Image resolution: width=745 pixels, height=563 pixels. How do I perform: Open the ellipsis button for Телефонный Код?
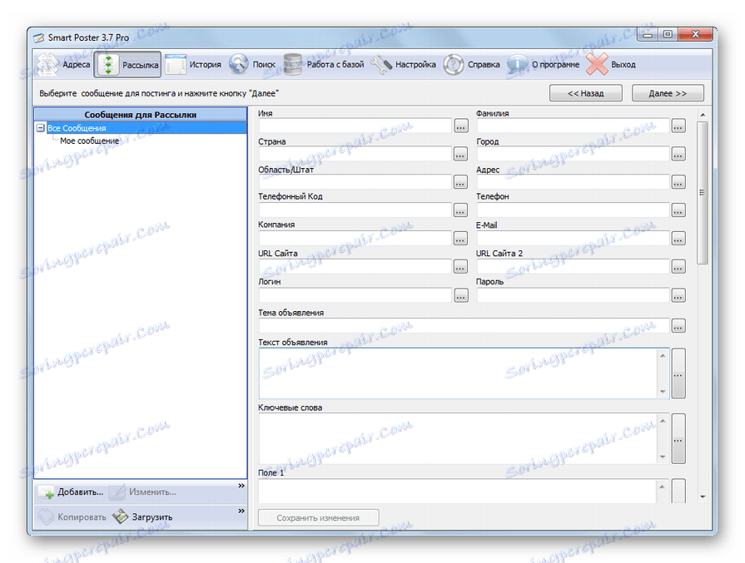[x=461, y=210]
